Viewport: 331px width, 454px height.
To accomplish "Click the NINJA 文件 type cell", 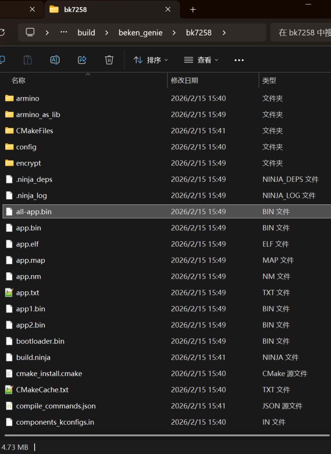I will pyautogui.click(x=280, y=357).
